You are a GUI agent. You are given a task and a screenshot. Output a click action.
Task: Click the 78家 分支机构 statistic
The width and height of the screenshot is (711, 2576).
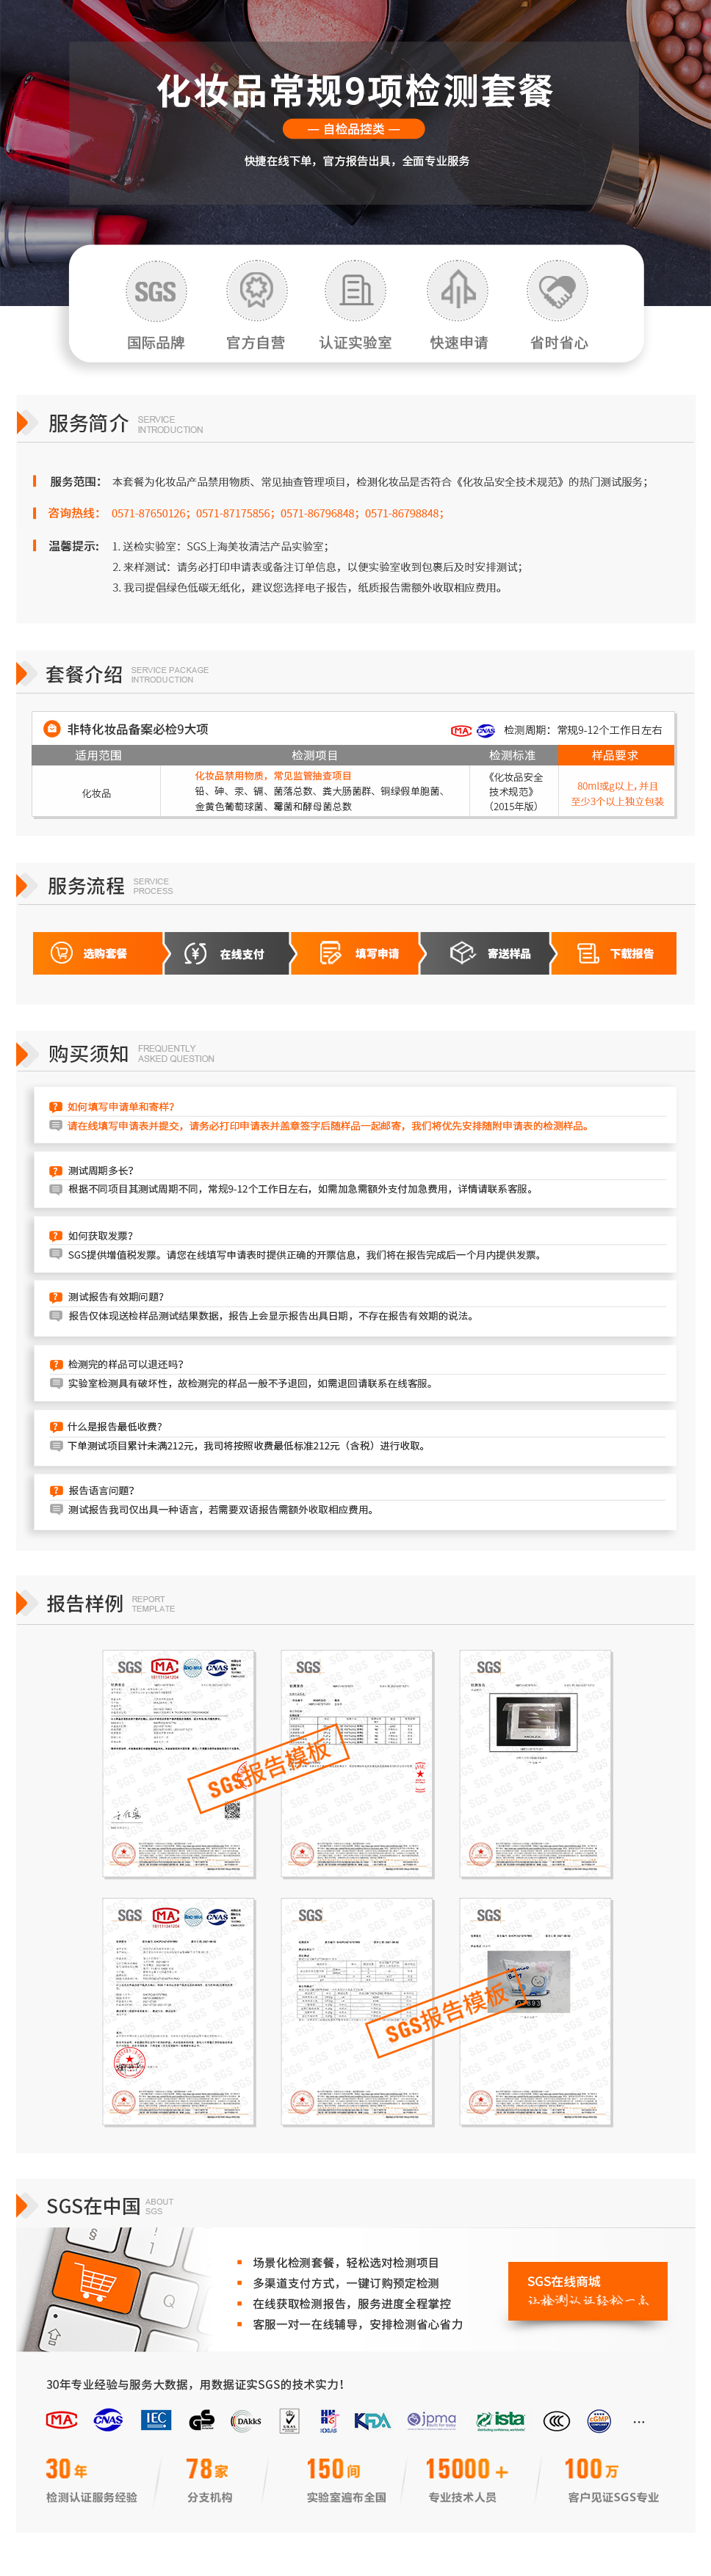pos(209,2482)
